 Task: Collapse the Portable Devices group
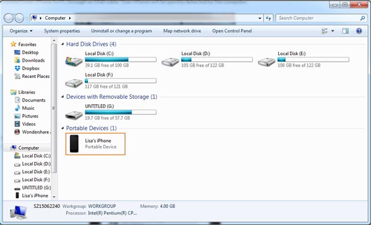pos(62,128)
